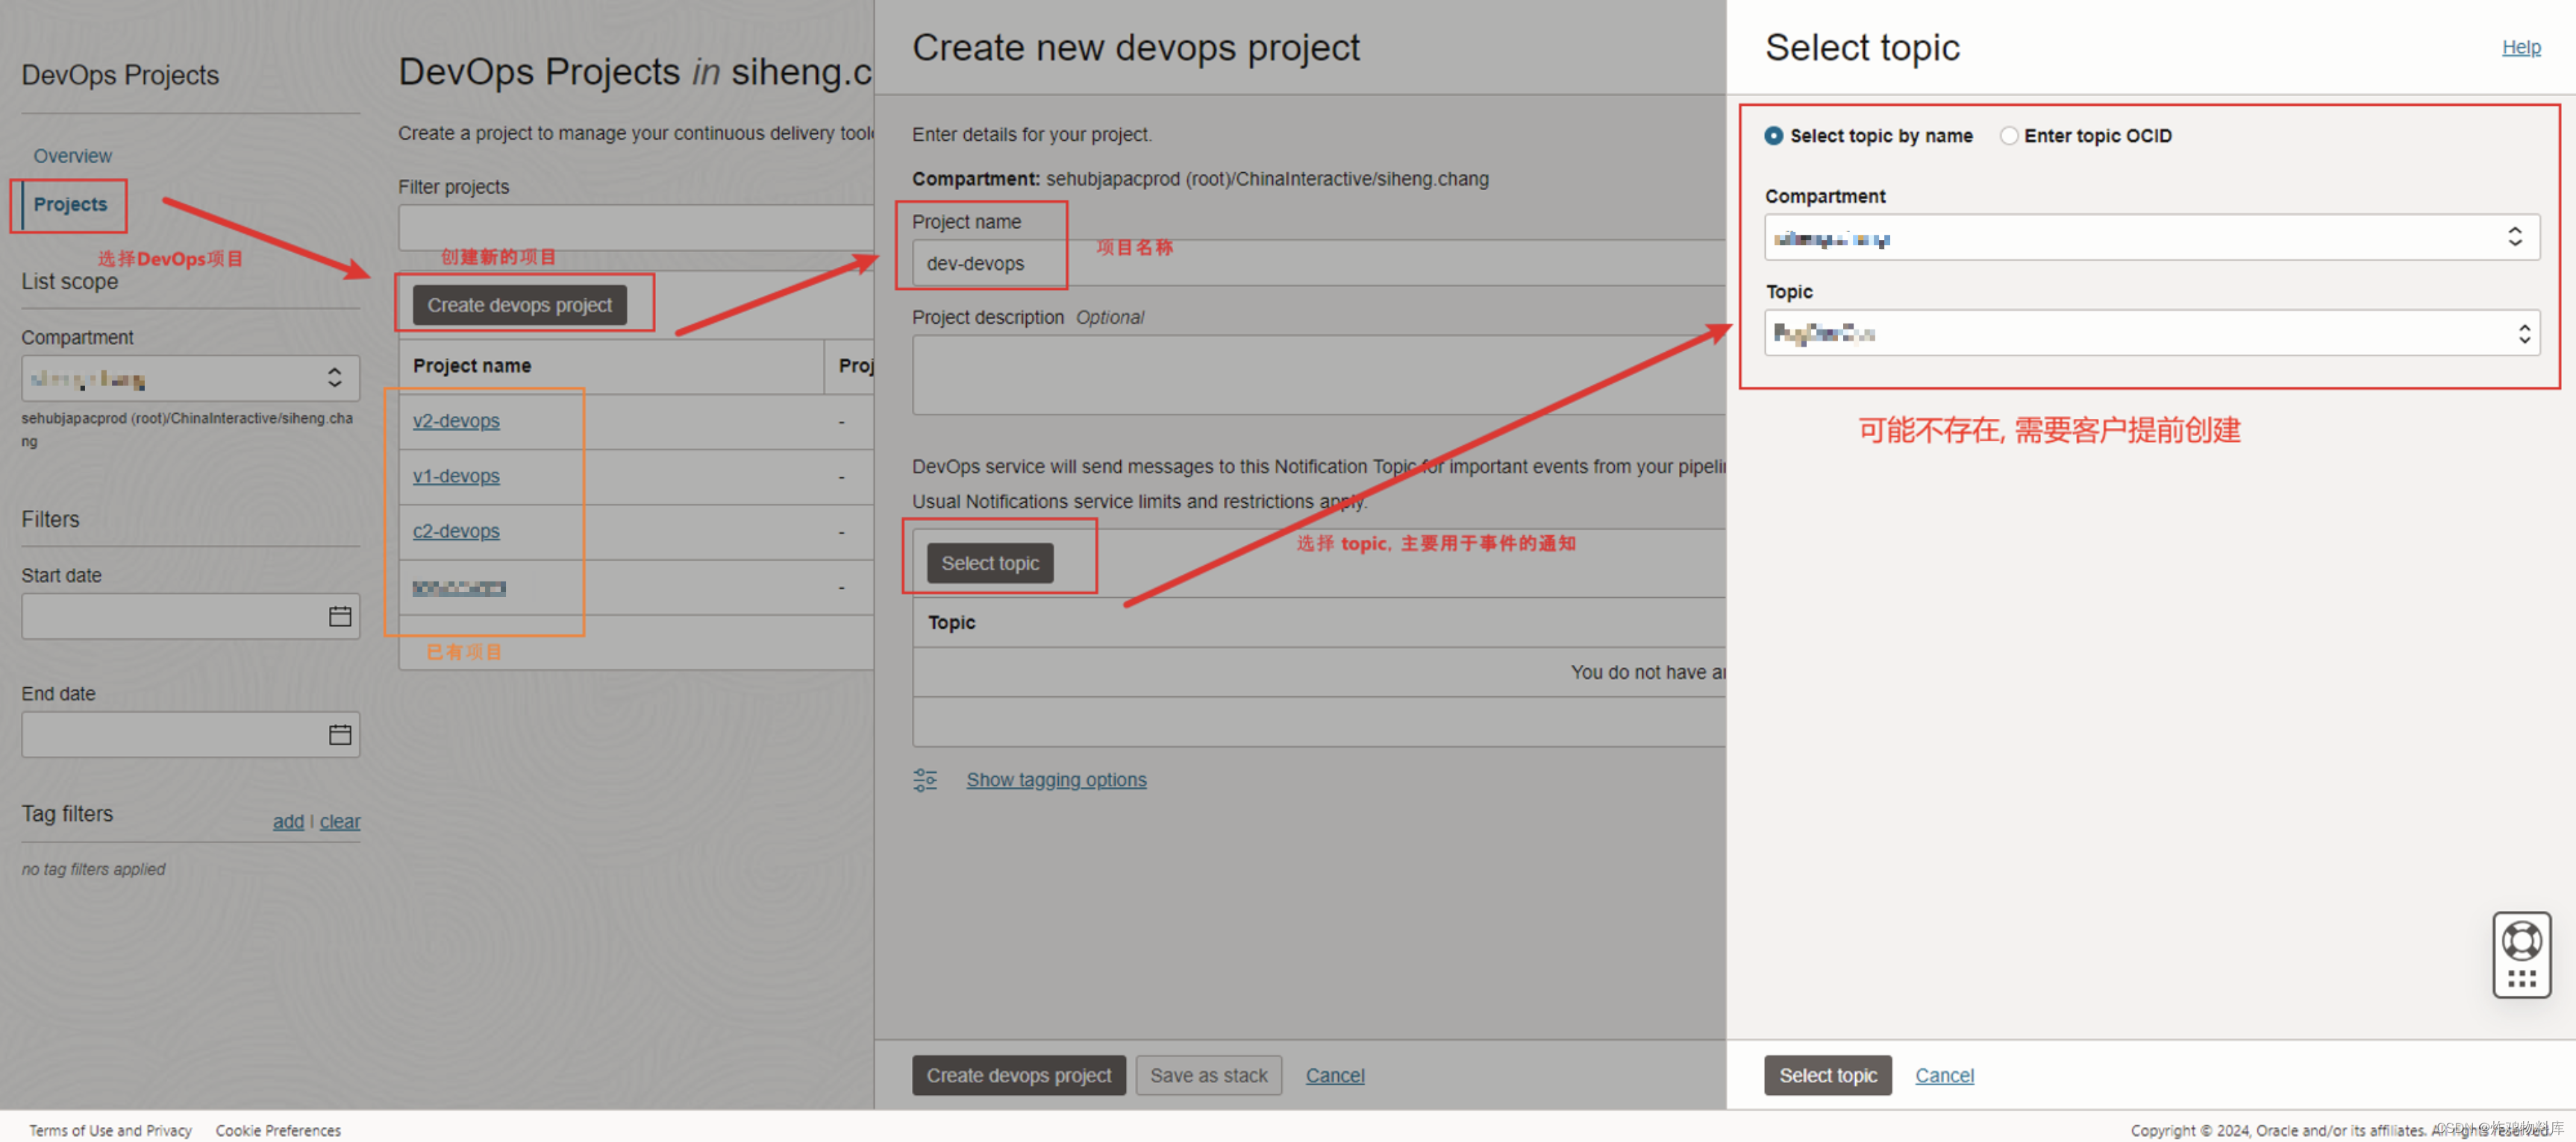
Task: Choose Enter topic OCID radio
Action: click(x=2008, y=136)
